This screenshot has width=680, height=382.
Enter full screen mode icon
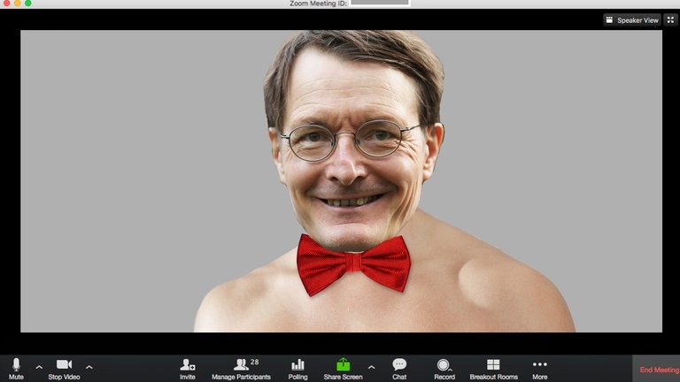coord(670,20)
